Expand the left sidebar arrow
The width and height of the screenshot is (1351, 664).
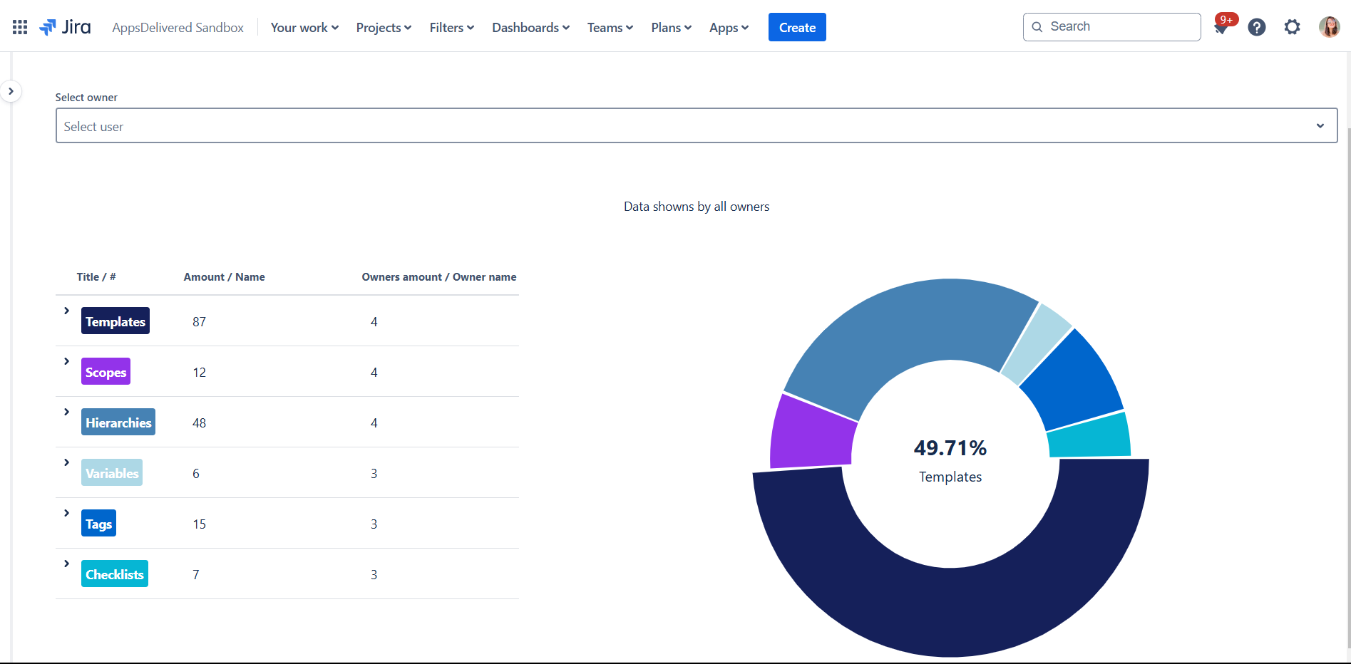(x=11, y=91)
